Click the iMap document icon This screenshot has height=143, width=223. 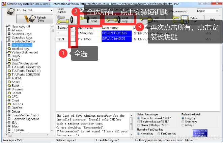click(x=9, y=126)
